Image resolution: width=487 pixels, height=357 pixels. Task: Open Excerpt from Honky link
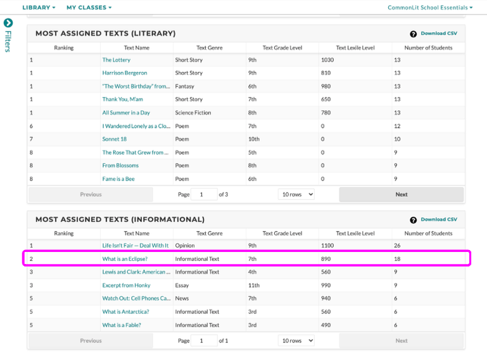point(126,285)
